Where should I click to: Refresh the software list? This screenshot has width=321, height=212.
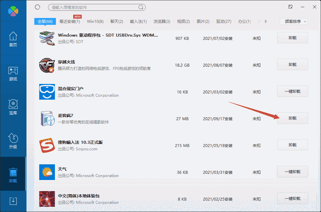pyautogui.click(x=37, y=7)
